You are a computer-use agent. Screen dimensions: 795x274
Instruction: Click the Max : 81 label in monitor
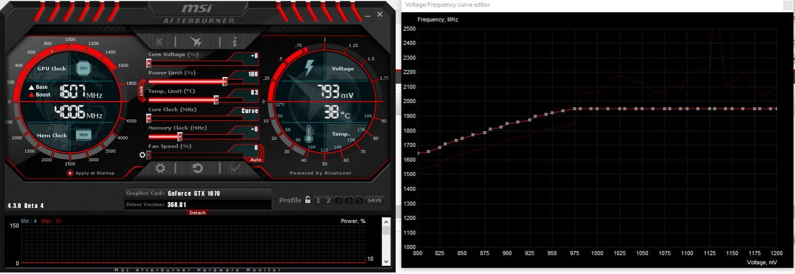coord(51,221)
